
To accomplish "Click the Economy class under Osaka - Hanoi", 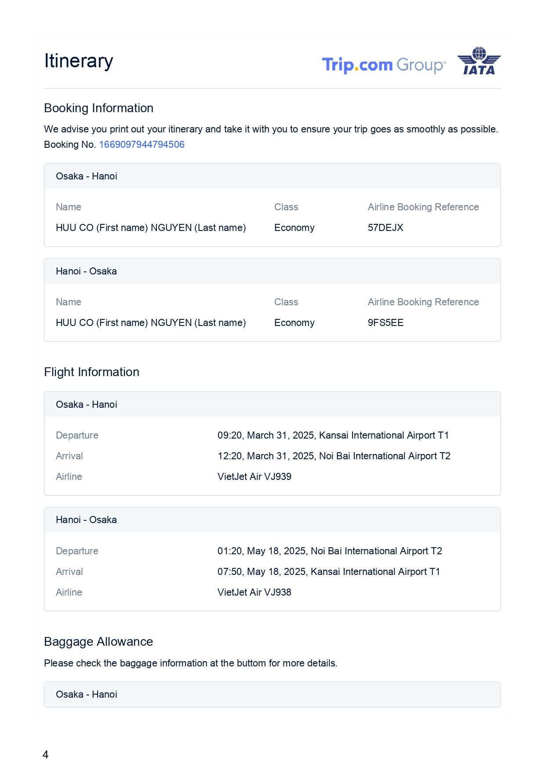I will click(294, 228).
